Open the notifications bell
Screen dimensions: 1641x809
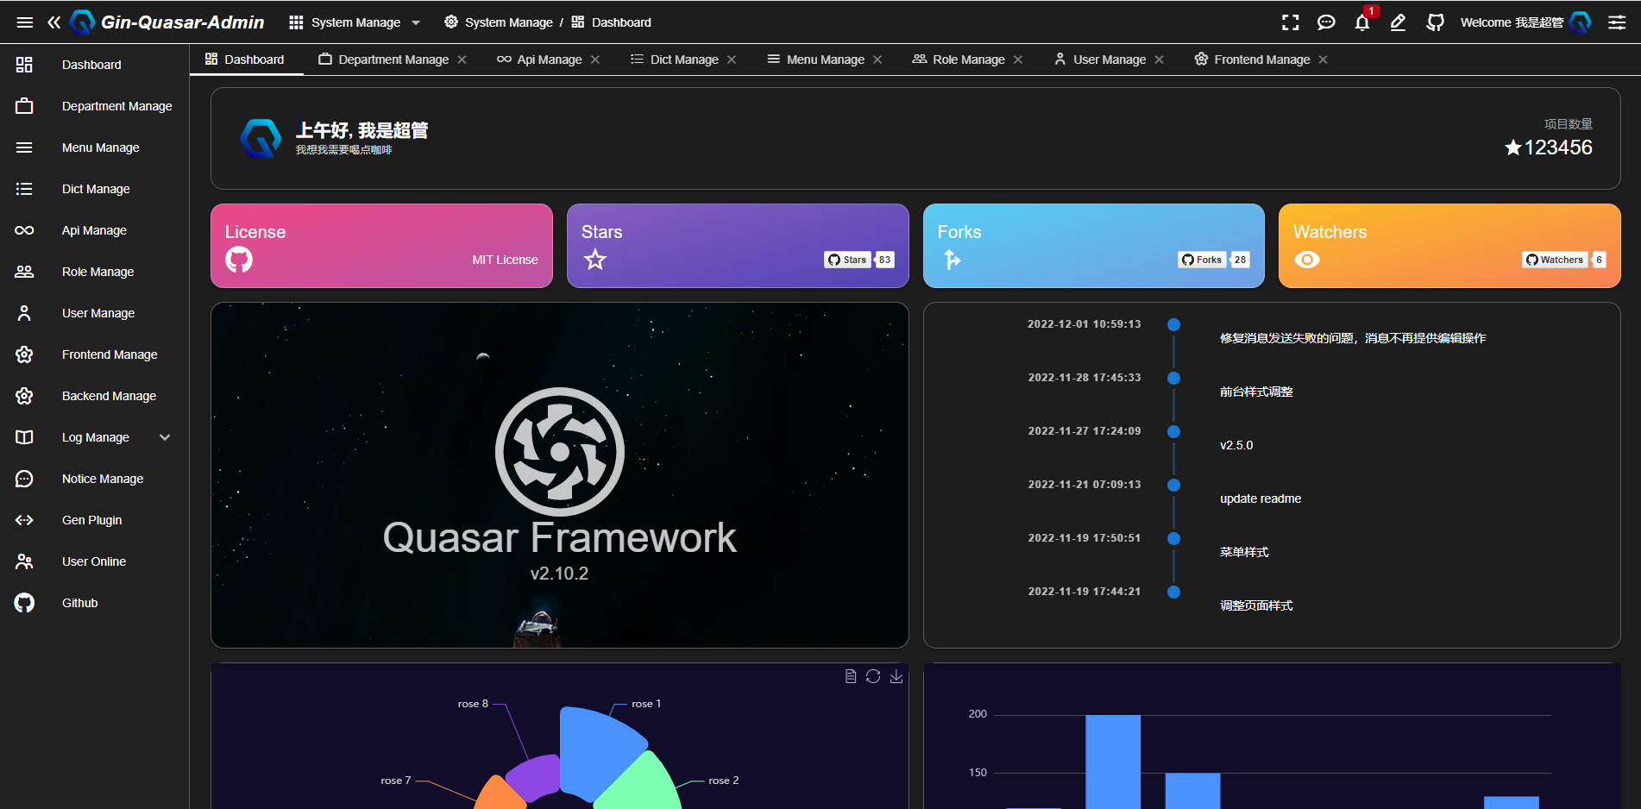point(1362,22)
